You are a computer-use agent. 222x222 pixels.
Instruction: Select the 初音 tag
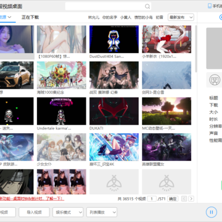pyautogui.click(x=159, y=17)
